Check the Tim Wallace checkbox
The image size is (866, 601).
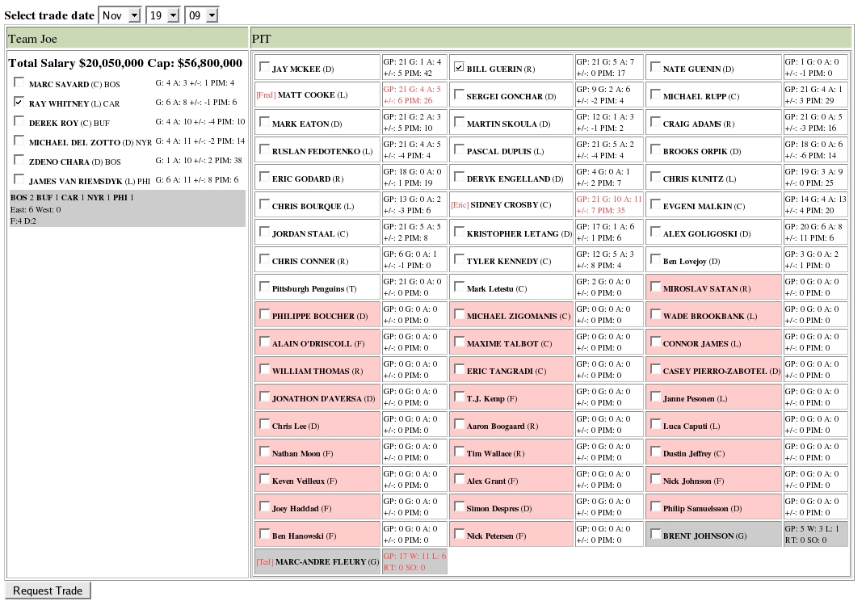(459, 452)
